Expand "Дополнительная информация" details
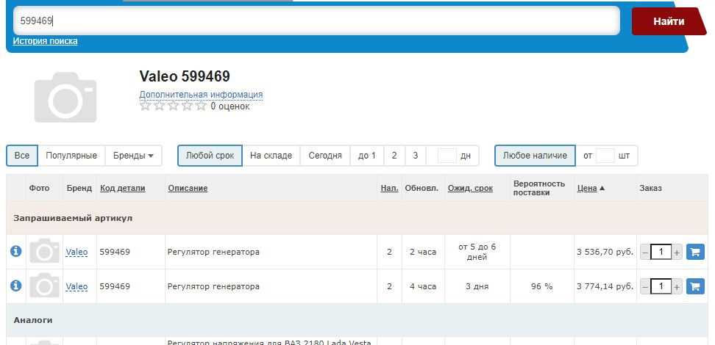This screenshot has width=715, height=345. (201, 95)
